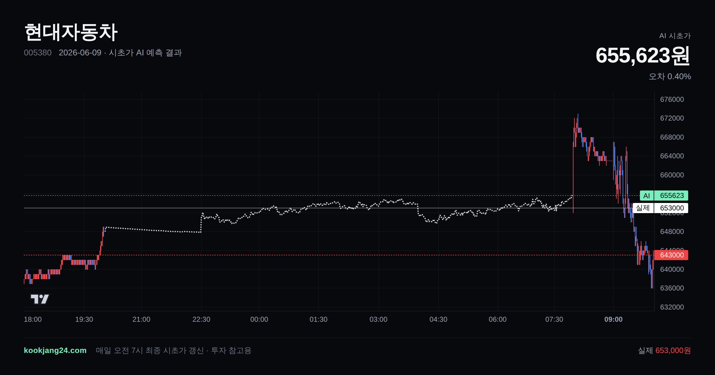Viewport: 715px width, 375px height.
Task: Click the 매일 오전 7시 notice text
Action: pos(173,350)
